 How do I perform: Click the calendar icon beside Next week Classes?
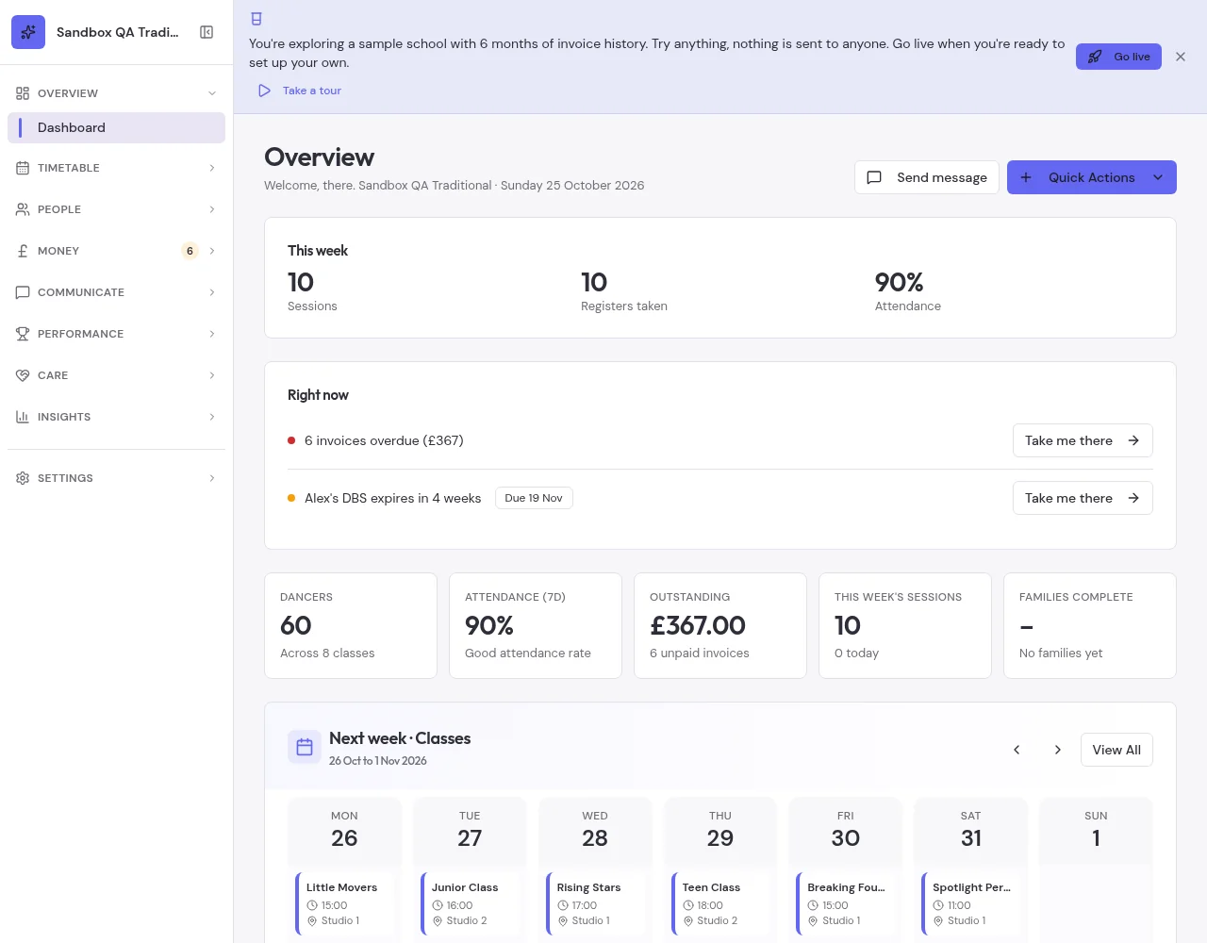pyautogui.click(x=305, y=747)
